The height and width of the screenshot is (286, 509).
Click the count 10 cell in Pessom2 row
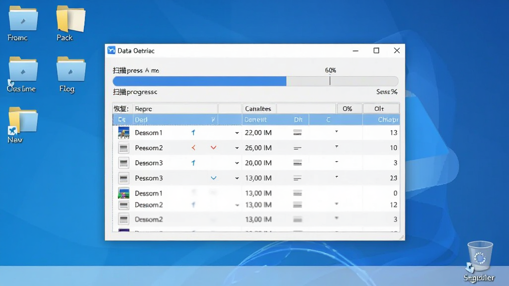(x=394, y=148)
